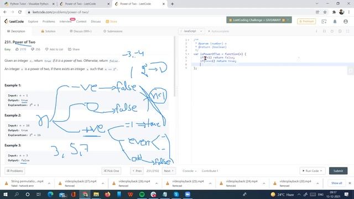Image resolution: width=354 pixels, height=199 pixels.
Task: Expand the Console panel
Action: click(189, 171)
